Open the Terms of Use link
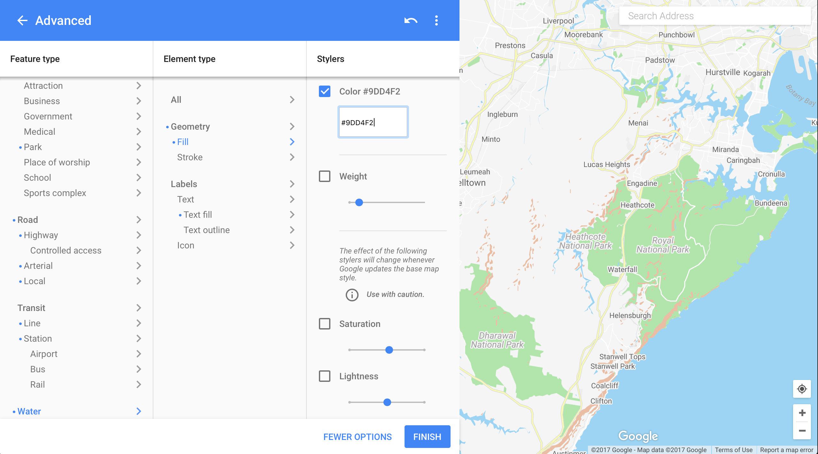818x454 pixels. [x=734, y=450]
